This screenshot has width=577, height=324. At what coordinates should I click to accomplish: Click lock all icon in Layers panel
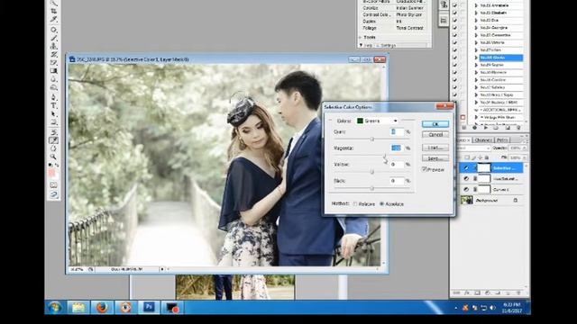click(487, 157)
